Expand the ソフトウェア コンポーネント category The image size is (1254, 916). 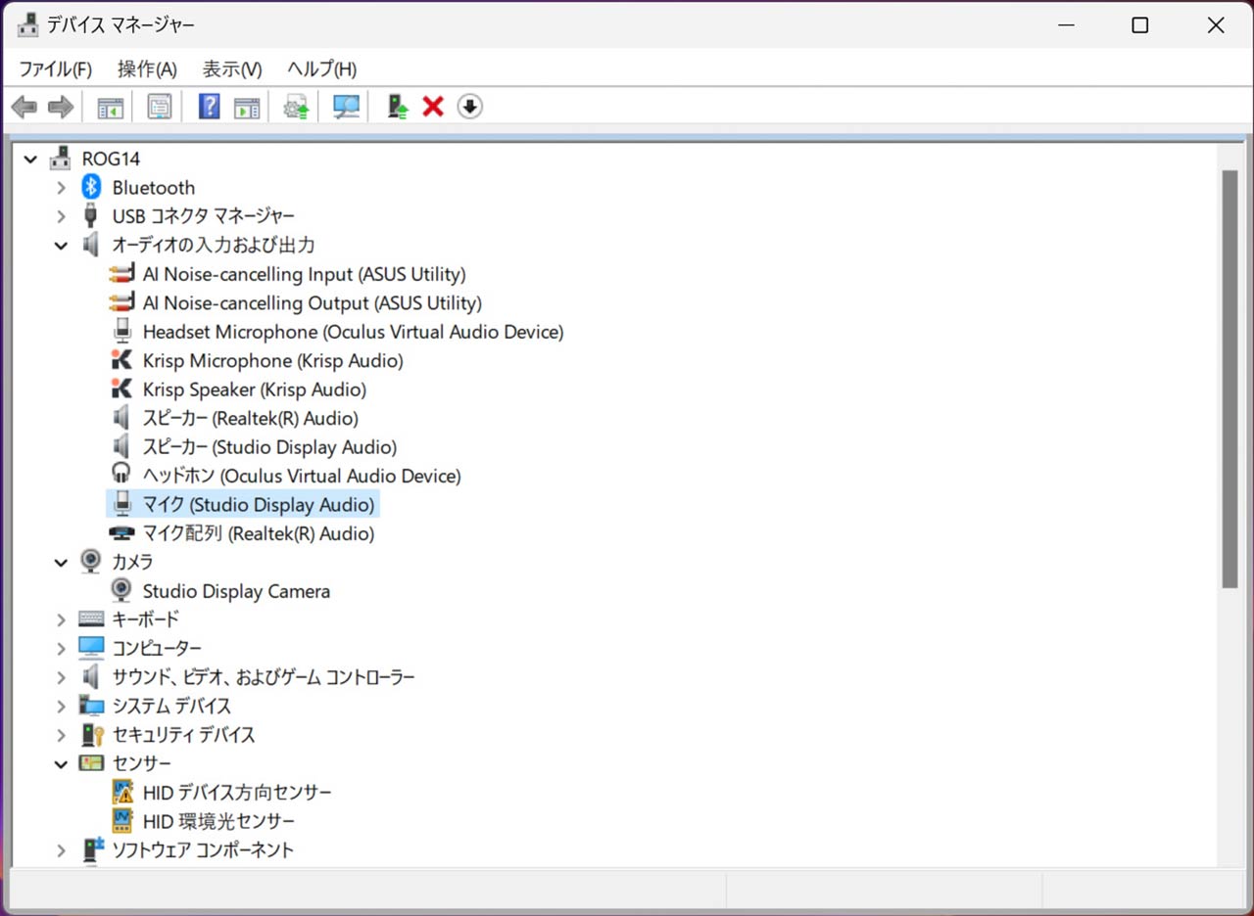coord(61,849)
